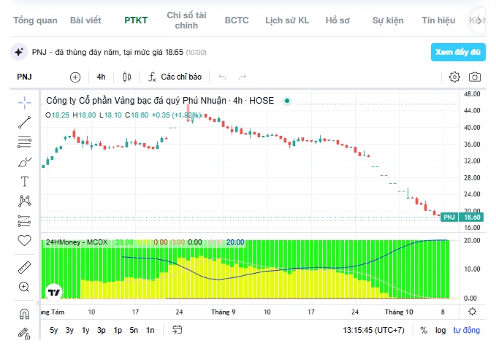Select the crosshair cursor tool
Image resolution: width=496 pixels, height=346 pixels.
click(x=24, y=103)
